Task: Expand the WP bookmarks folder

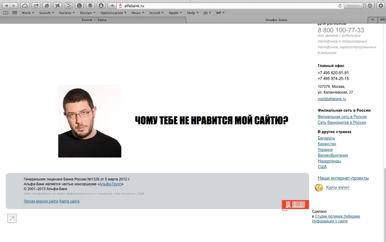Action: pos(220,13)
